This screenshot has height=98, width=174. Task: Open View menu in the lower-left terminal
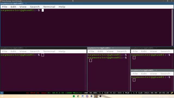point(23,51)
